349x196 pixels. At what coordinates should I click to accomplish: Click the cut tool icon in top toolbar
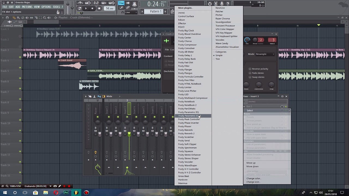(216, 4)
